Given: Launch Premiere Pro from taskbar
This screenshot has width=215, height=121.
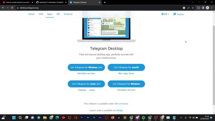Looking at the screenshot, I should [82, 118].
